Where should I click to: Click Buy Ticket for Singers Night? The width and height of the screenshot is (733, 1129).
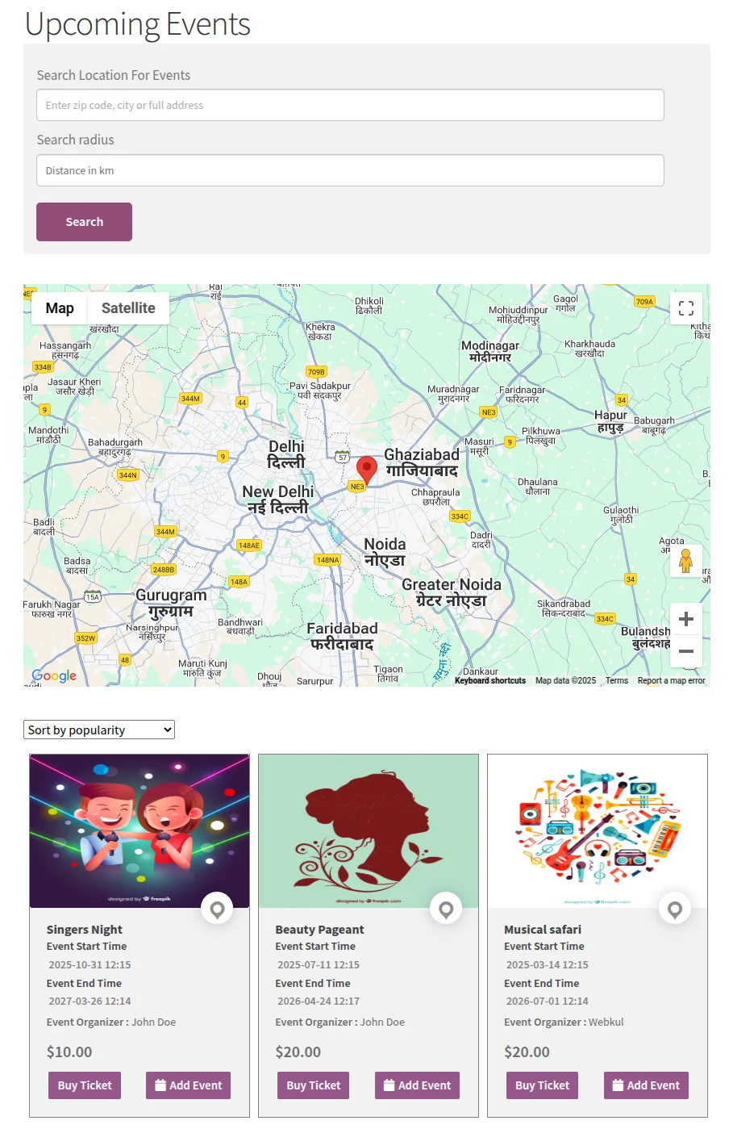pos(84,1085)
